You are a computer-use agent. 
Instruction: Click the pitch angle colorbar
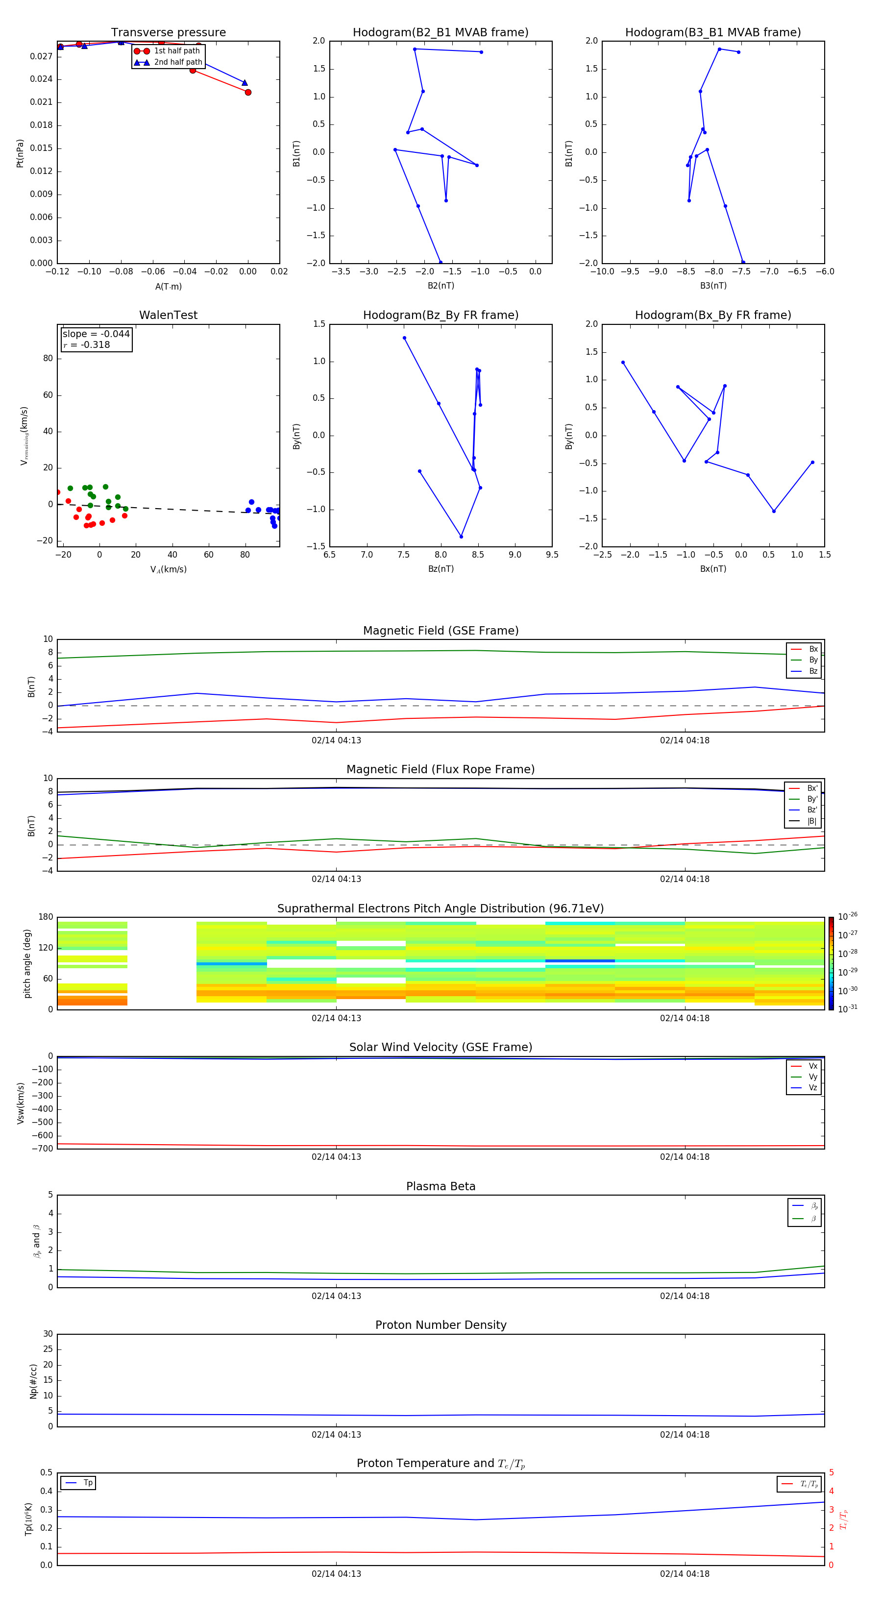click(831, 963)
